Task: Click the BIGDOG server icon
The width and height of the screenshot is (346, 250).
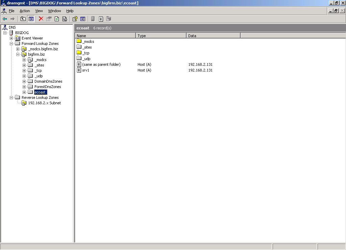Action: click(x=11, y=33)
